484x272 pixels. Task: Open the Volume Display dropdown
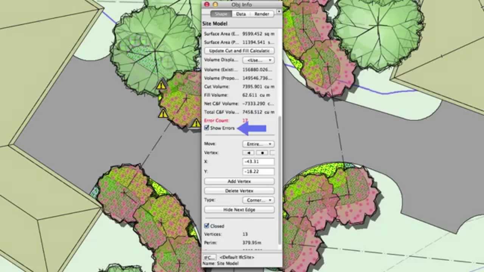coord(258,60)
